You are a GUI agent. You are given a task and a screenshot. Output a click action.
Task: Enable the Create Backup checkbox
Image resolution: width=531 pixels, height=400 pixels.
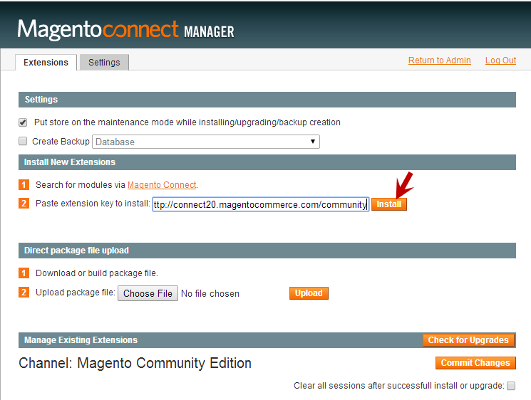coord(23,141)
